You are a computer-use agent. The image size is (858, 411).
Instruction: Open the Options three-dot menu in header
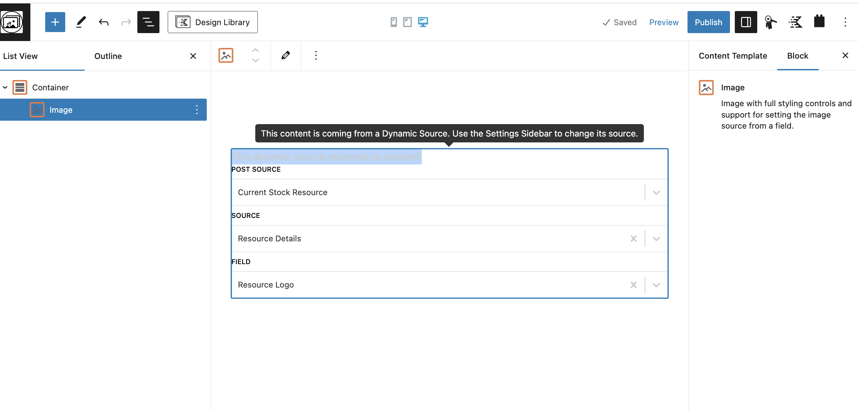pyautogui.click(x=845, y=22)
